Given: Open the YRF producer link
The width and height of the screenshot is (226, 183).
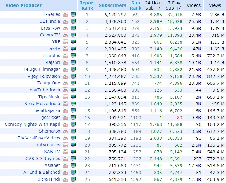Looking at the screenshot, I should click(x=56, y=42).
